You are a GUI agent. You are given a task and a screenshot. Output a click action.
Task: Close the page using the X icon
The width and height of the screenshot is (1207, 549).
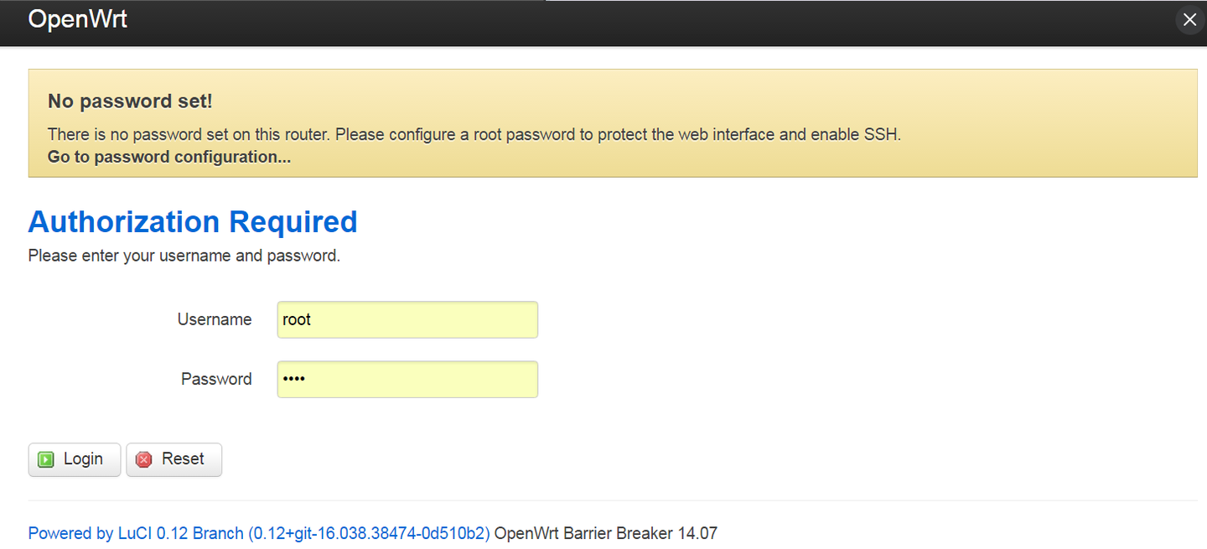1189,20
